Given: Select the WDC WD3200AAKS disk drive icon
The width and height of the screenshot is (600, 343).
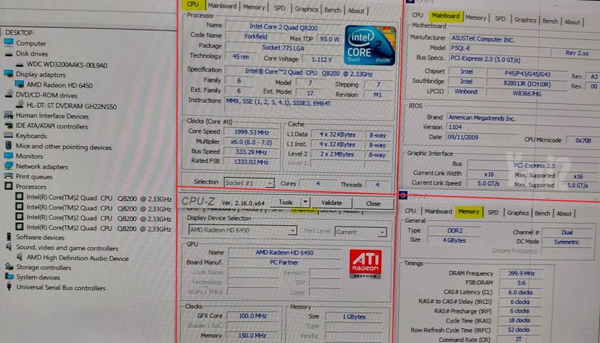Looking at the screenshot, I should tap(19, 64).
